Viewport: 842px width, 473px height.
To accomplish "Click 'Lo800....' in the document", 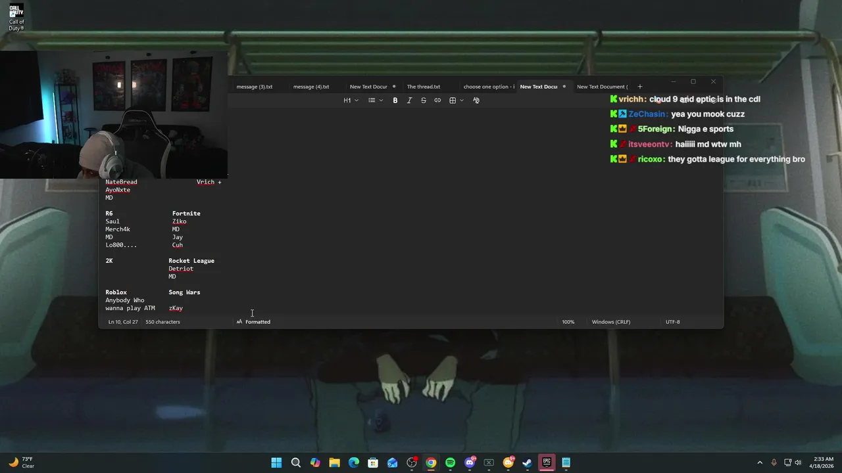I will point(121,245).
